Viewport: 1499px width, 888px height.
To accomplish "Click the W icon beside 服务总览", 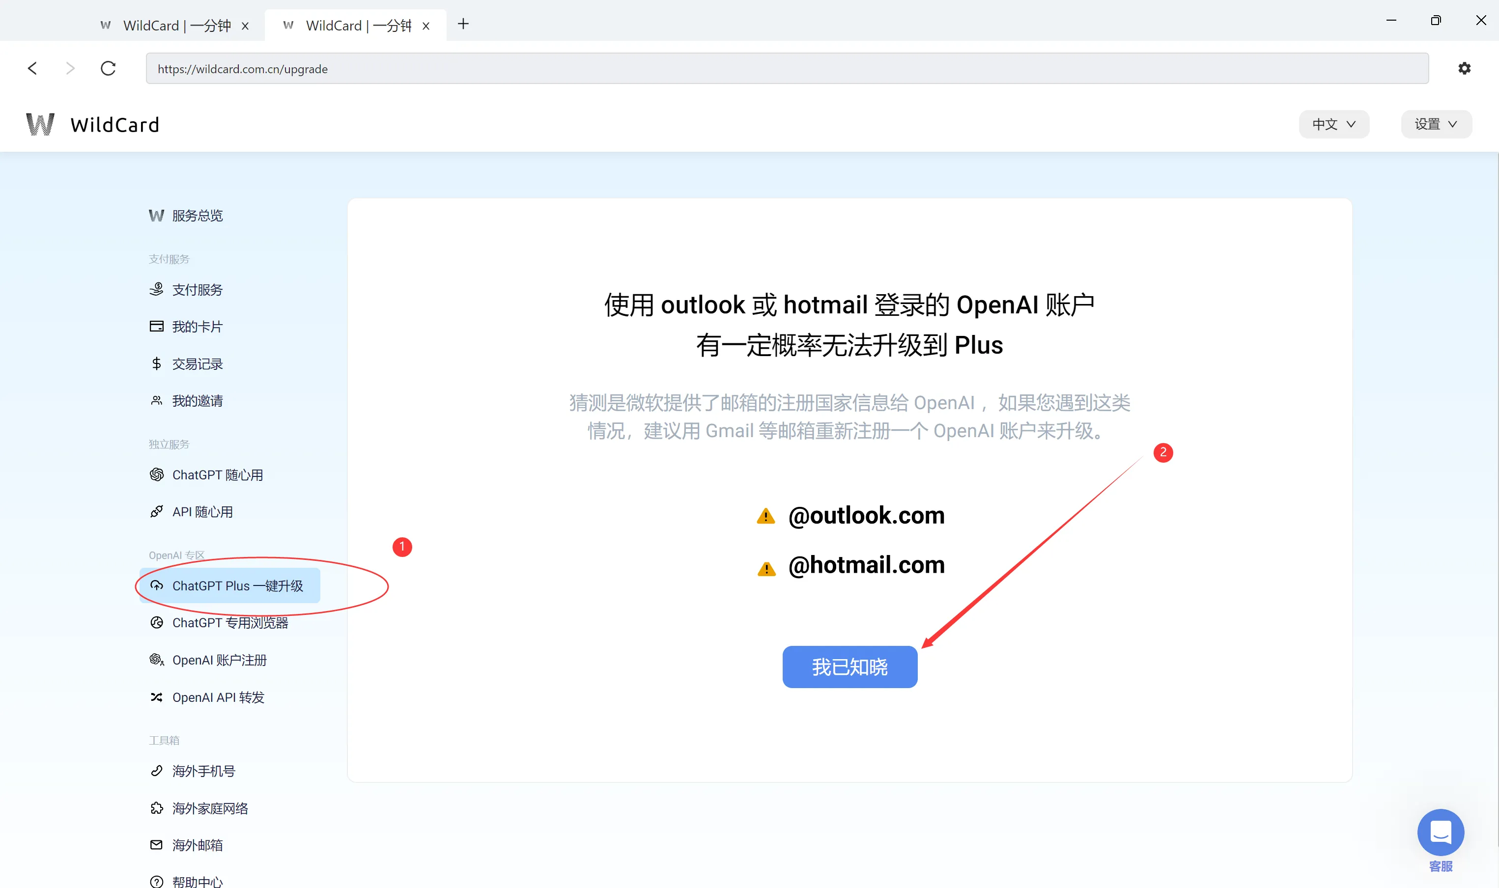I will (156, 216).
